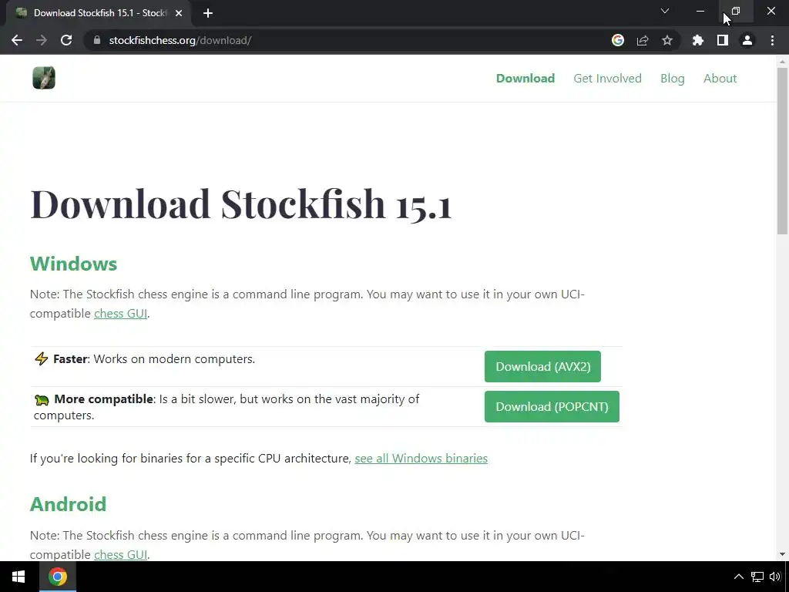This screenshot has height=592, width=789.
Task: Show hidden system tray icons
Action: 738,577
